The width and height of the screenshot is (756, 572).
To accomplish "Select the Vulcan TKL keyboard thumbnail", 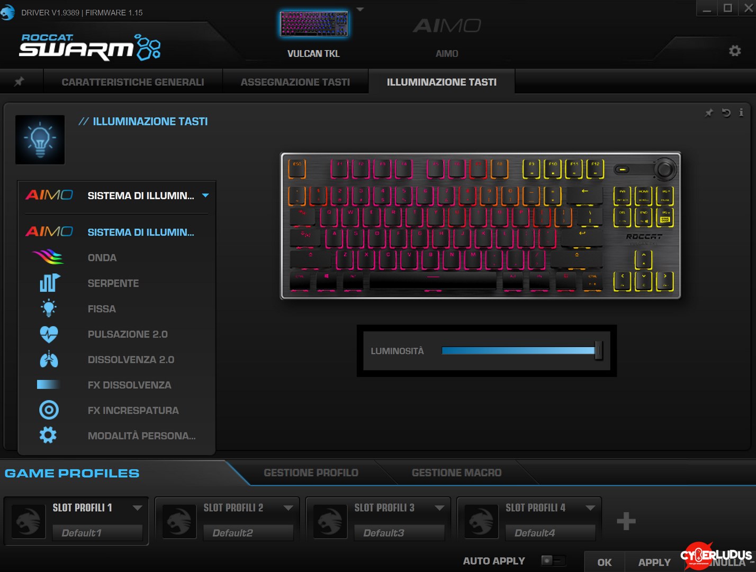I will tap(314, 24).
